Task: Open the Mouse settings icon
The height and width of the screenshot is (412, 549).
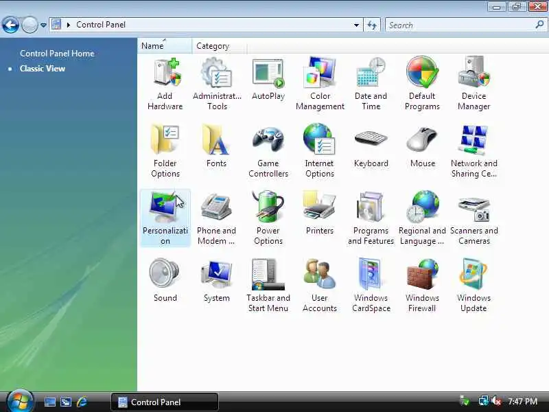Action: coord(422,146)
